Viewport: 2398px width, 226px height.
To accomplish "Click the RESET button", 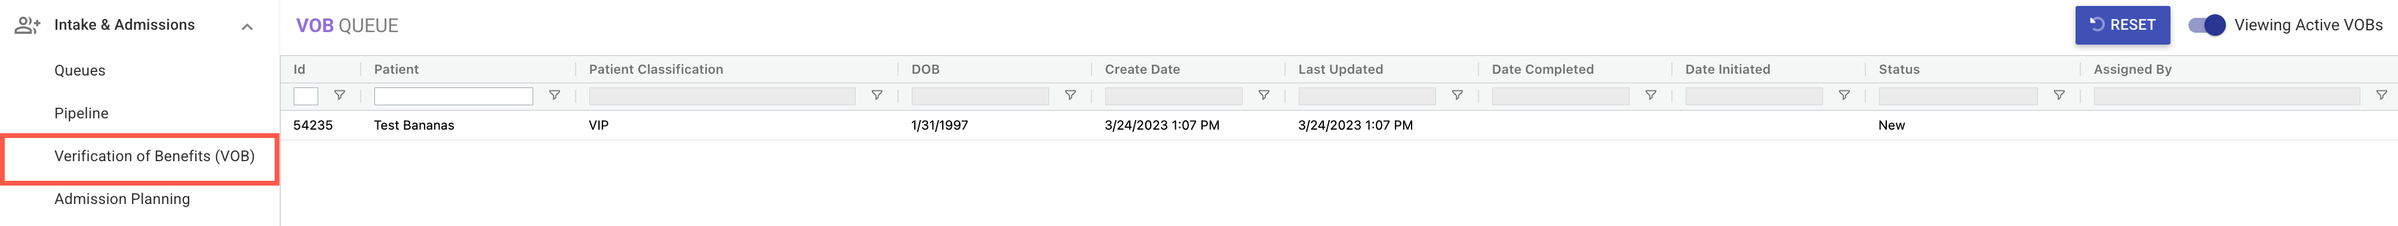I will click(2123, 25).
